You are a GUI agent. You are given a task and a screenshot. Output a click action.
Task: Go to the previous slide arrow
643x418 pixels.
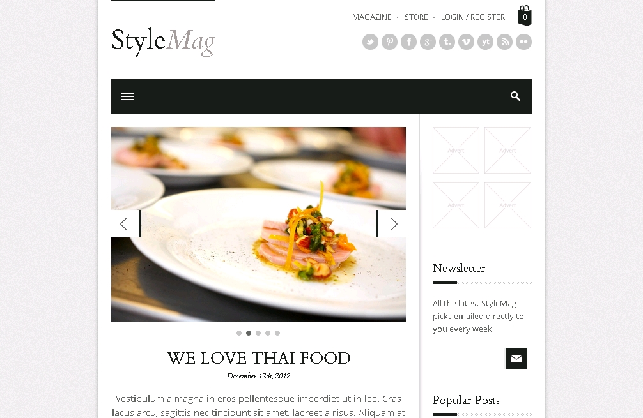126,223
